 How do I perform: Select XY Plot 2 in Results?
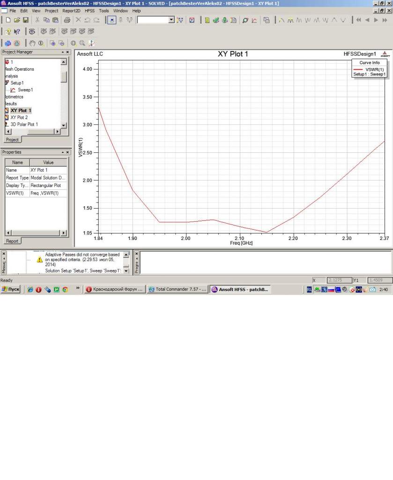pos(19,117)
